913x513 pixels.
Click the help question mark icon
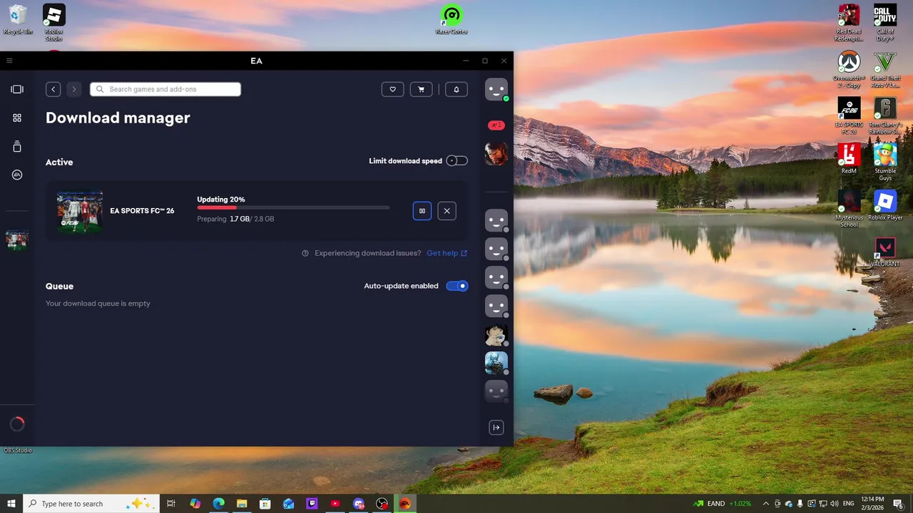(305, 253)
